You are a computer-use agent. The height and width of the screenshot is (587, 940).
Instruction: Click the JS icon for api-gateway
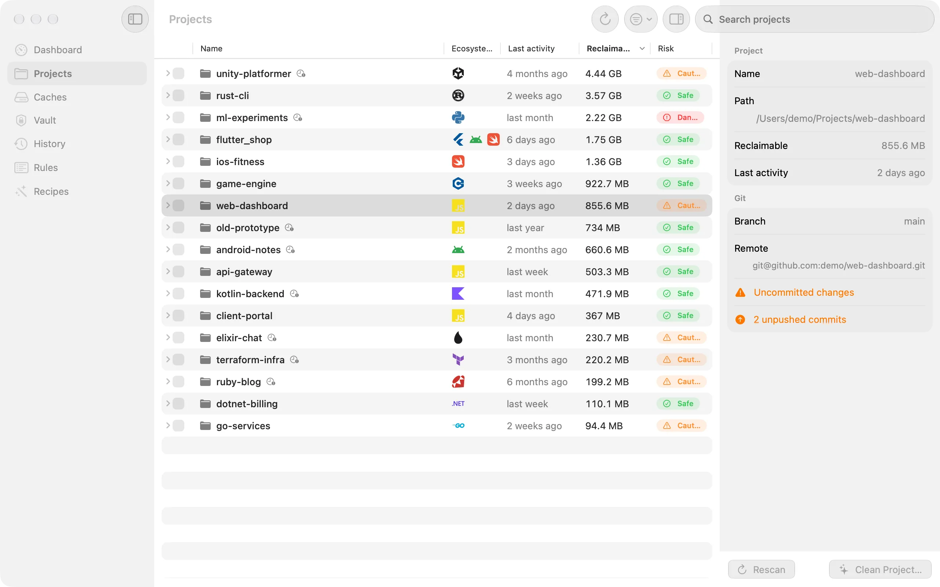tap(458, 272)
